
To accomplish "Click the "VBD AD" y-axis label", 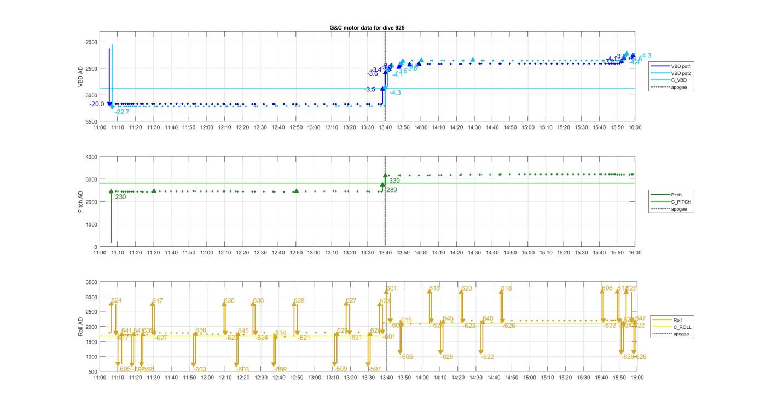I will tap(81, 77).
